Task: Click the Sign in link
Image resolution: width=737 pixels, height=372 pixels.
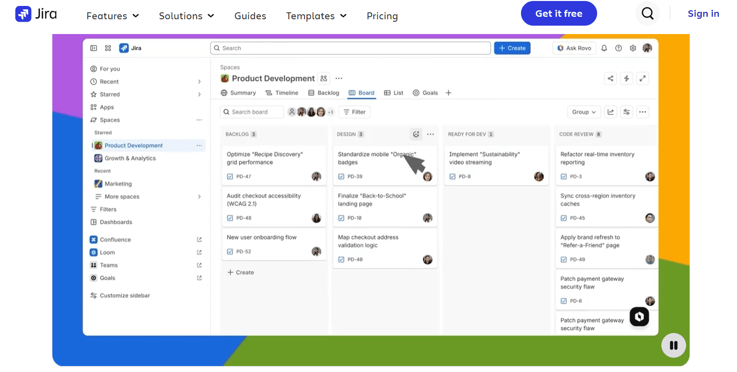Action: click(703, 14)
